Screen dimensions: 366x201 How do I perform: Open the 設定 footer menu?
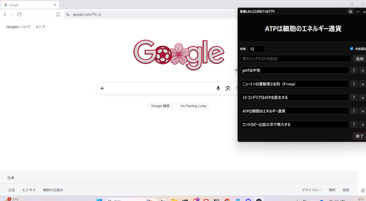click(346, 190)
